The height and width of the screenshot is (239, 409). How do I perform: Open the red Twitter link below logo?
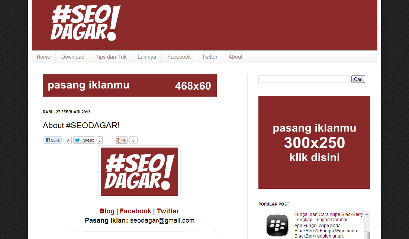pyautogui.click(x=168, y=211)
